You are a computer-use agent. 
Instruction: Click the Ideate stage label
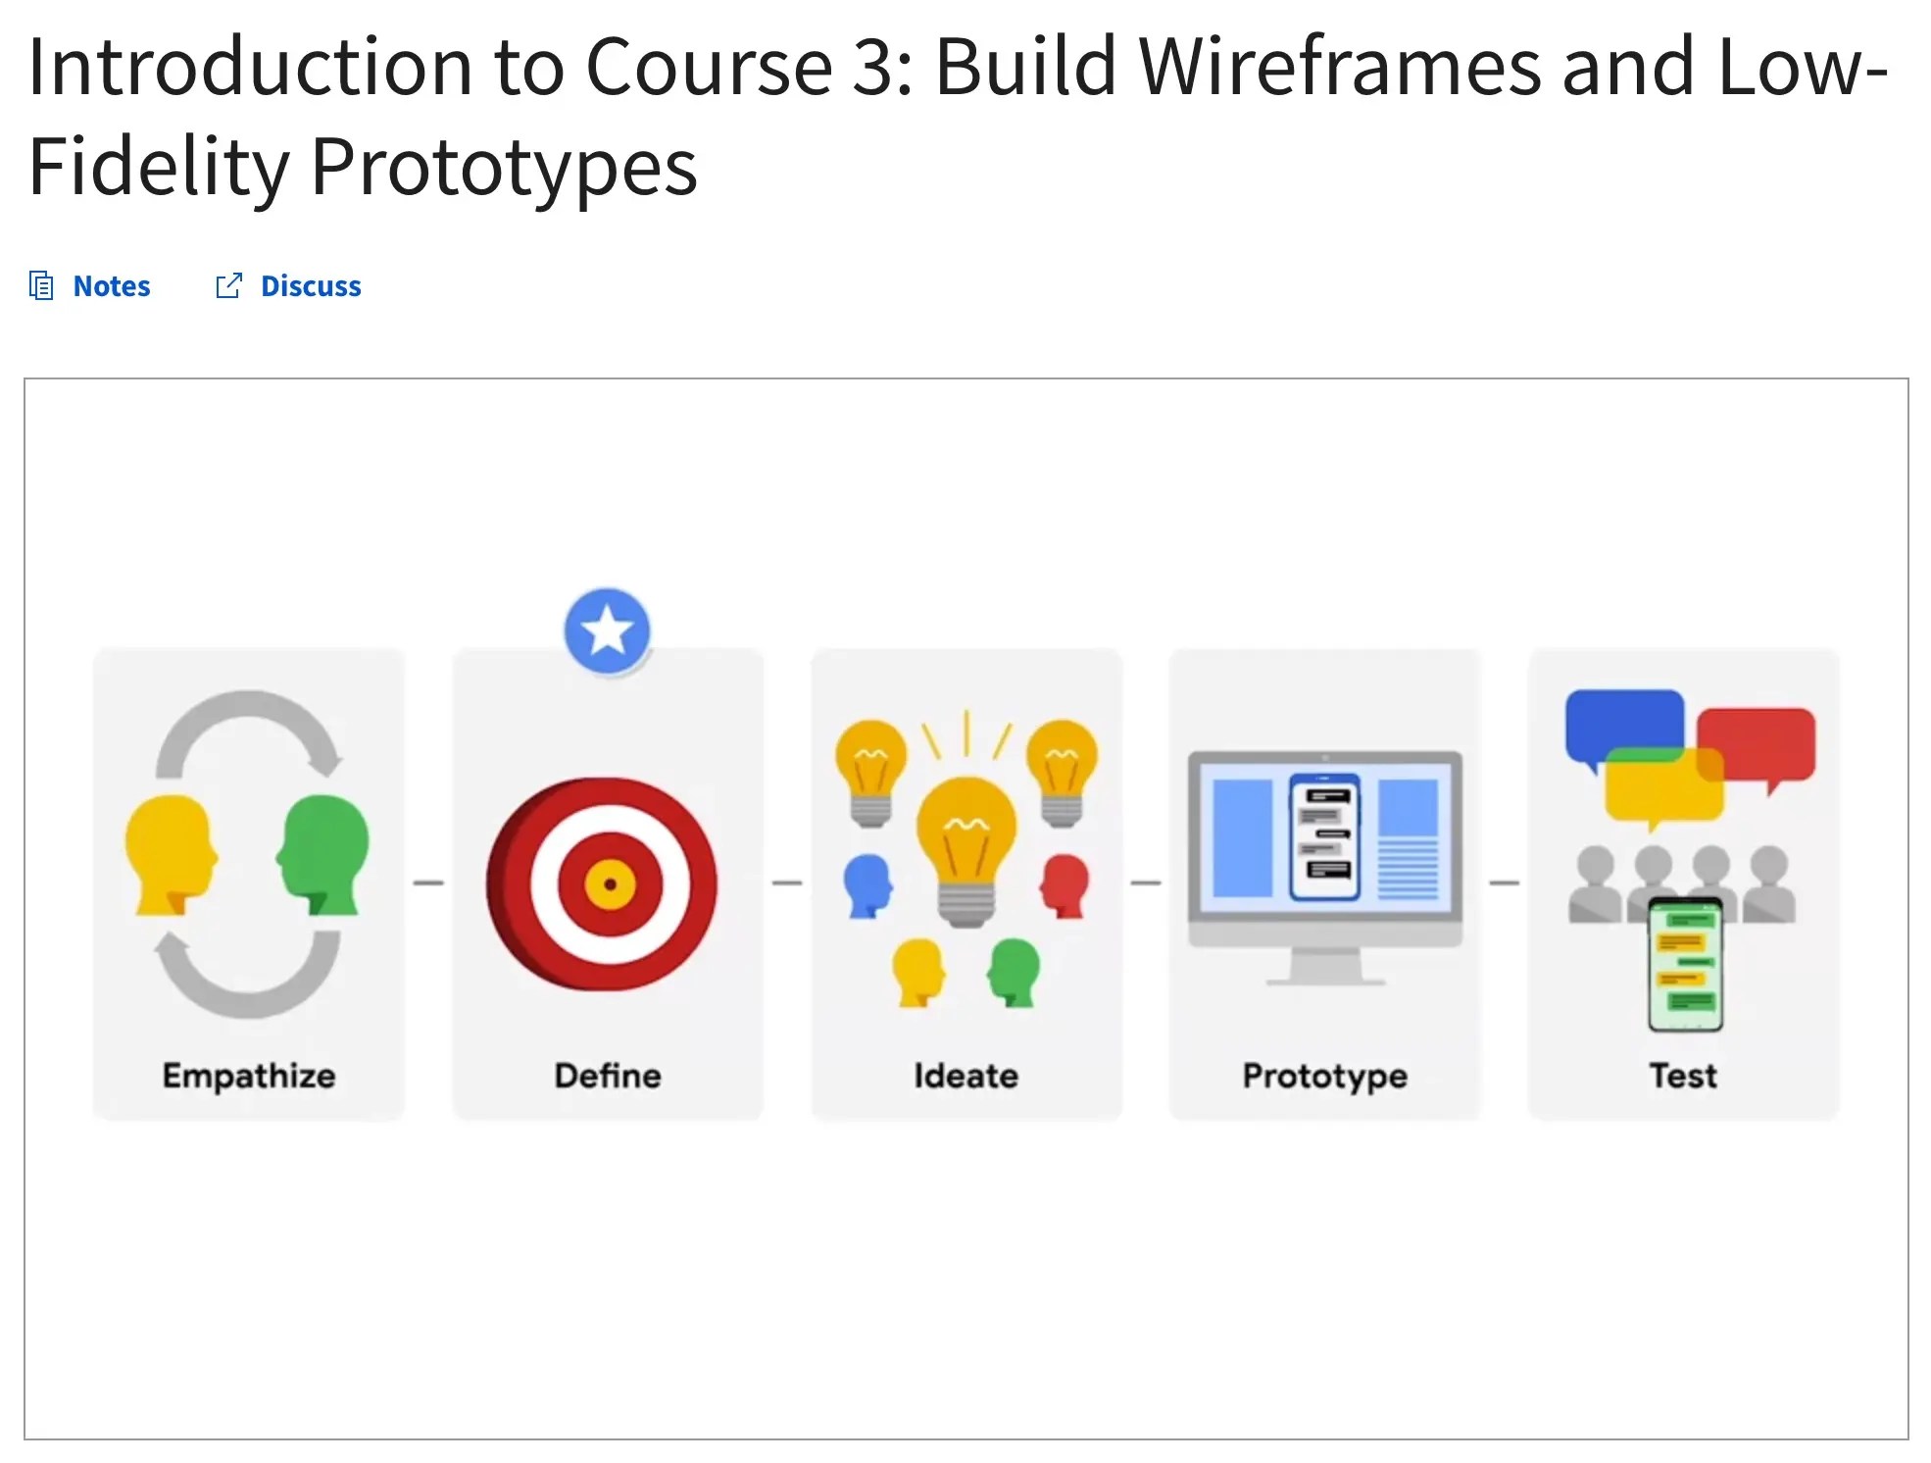coord(965,1075)
